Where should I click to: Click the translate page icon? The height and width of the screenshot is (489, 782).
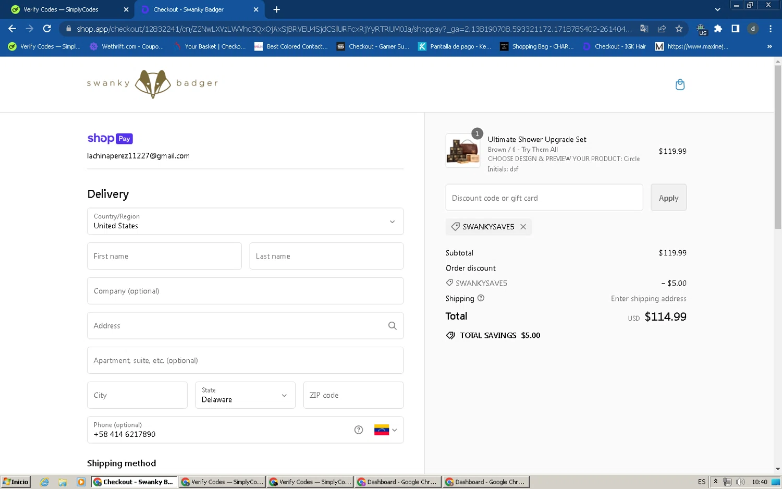644,29
